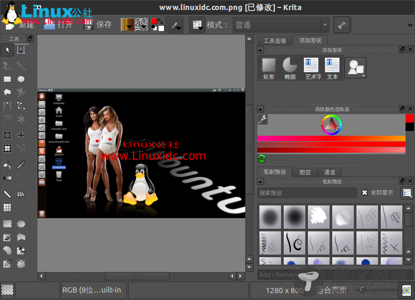The image size is (415, 300).
Task: Open the gradient picker dropdown in toolbar
Action: (x=127, y=25)
